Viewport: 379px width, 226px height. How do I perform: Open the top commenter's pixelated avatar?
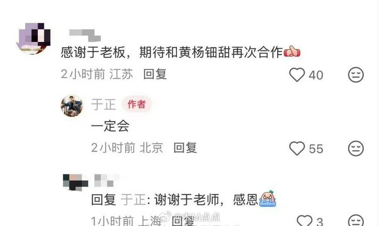click(33, 38)
